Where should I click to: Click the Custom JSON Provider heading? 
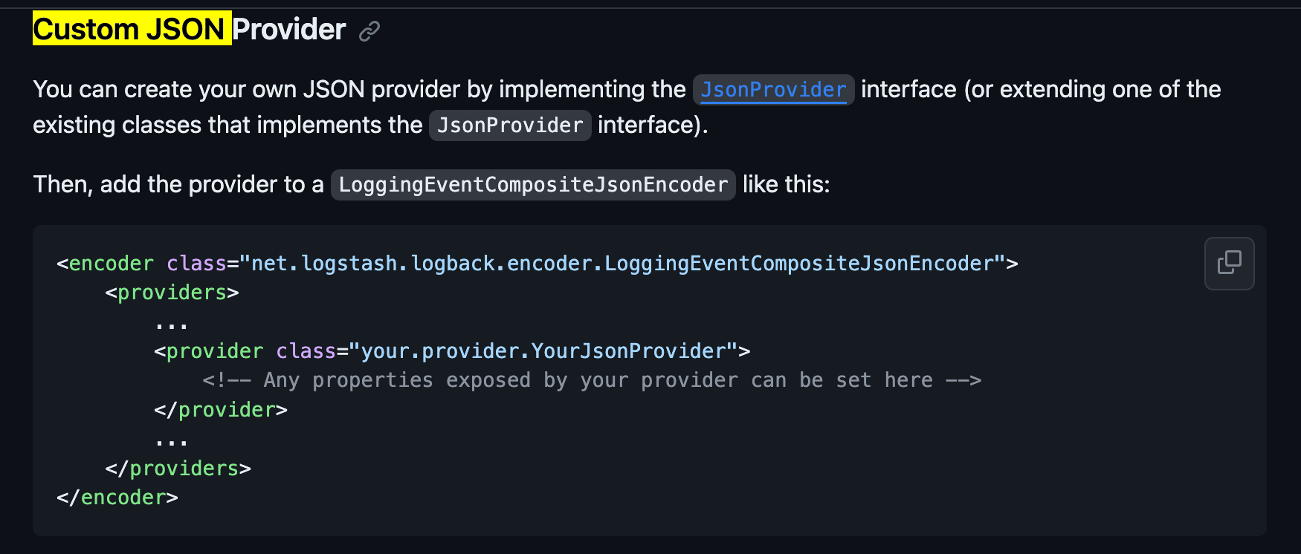click(288, 30)
